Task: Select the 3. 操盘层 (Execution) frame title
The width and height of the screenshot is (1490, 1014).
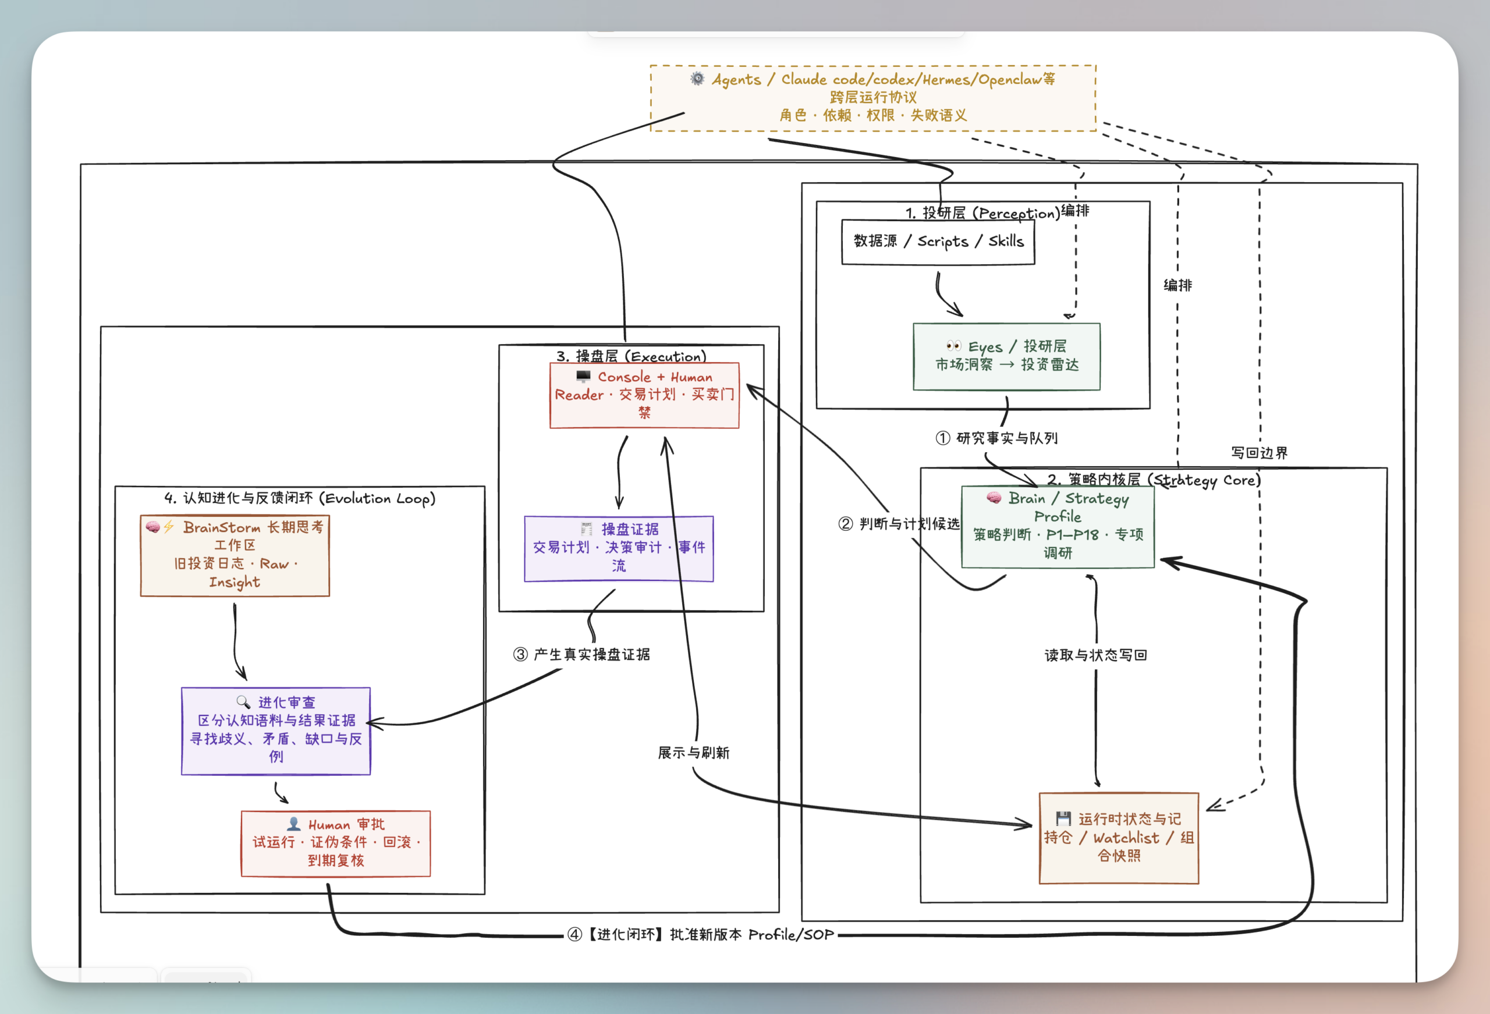Action: coord(632,356)
